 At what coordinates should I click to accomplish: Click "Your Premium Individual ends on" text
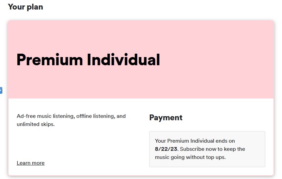click(195, 141)
